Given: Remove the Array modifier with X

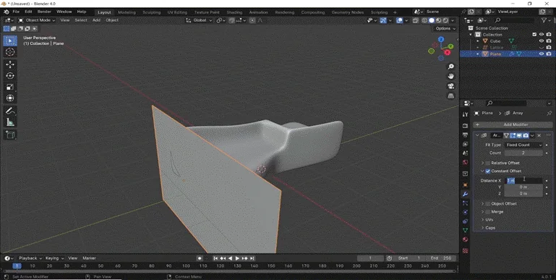Looking at the screenshot, I should click(x=539, y=135).
